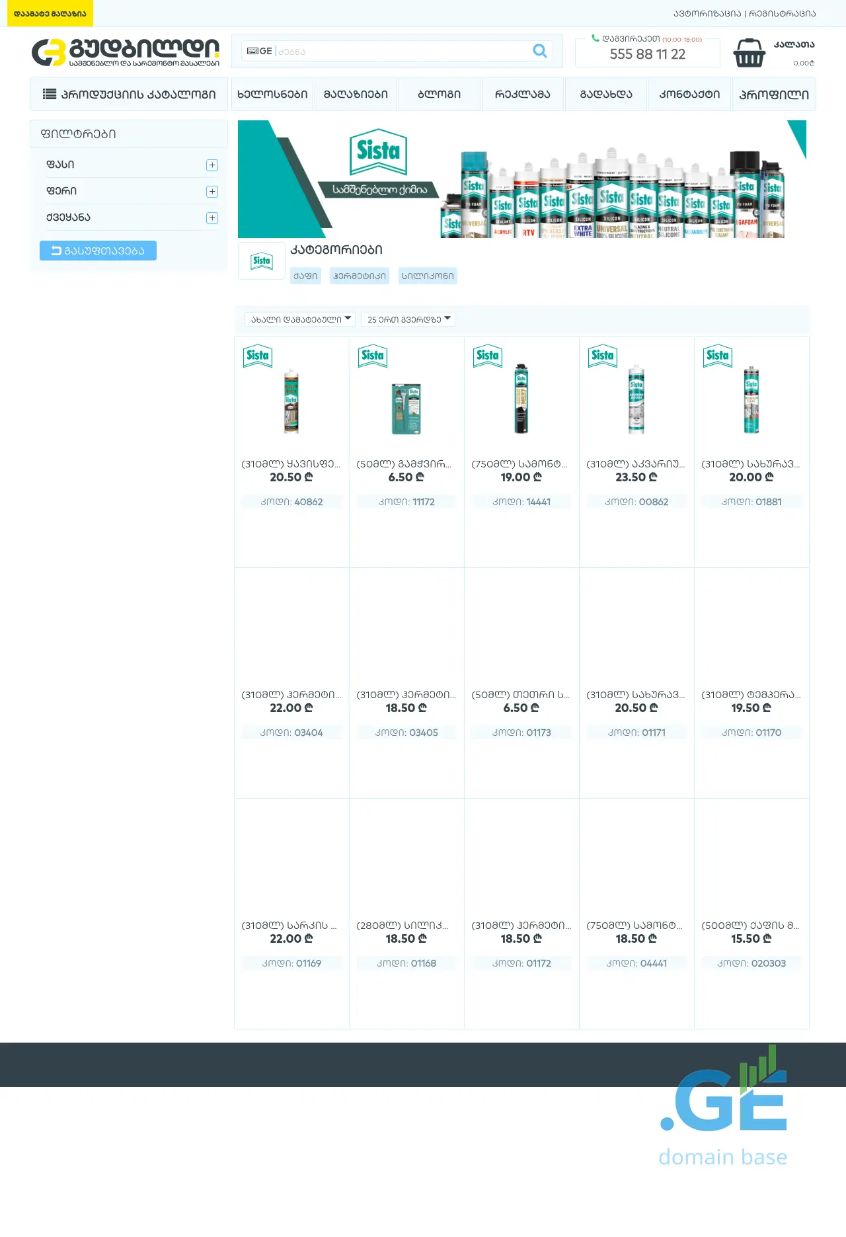This screenshot has height=1237, width=846.
Task: Open the ახალი დამატებული sort dropdown
Action: coord(300,319)
